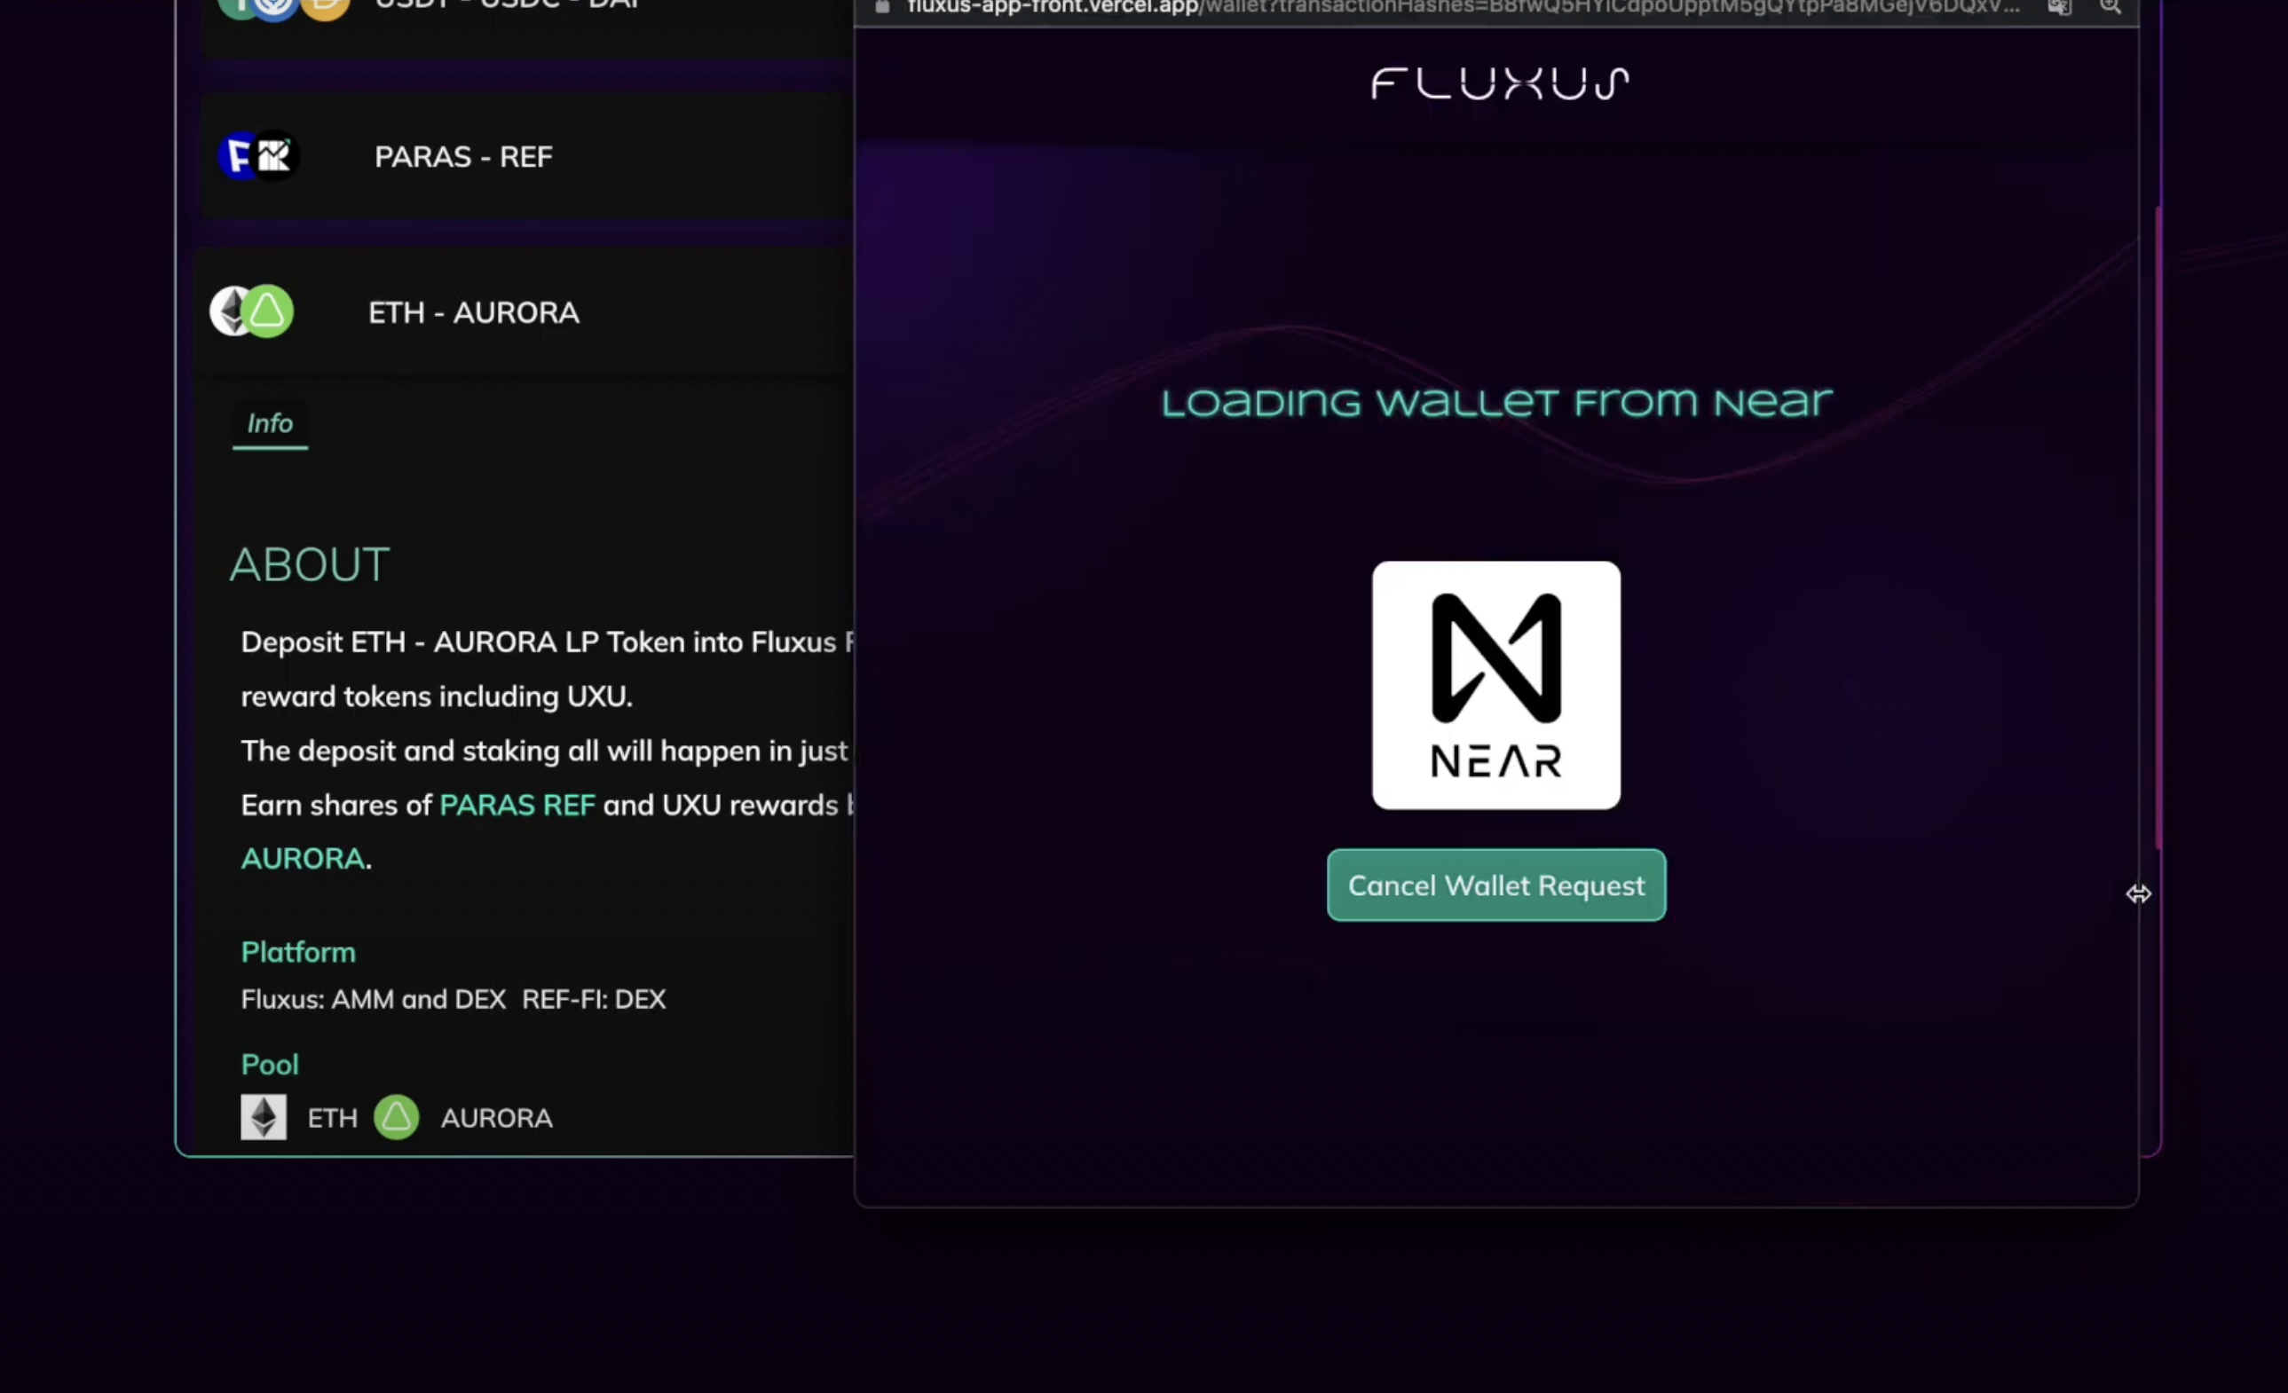The height and width of the screenshot is (1393, 2288).
Task: Click the ETH AURORA pair icon
Action: click(x=252, y=311)
